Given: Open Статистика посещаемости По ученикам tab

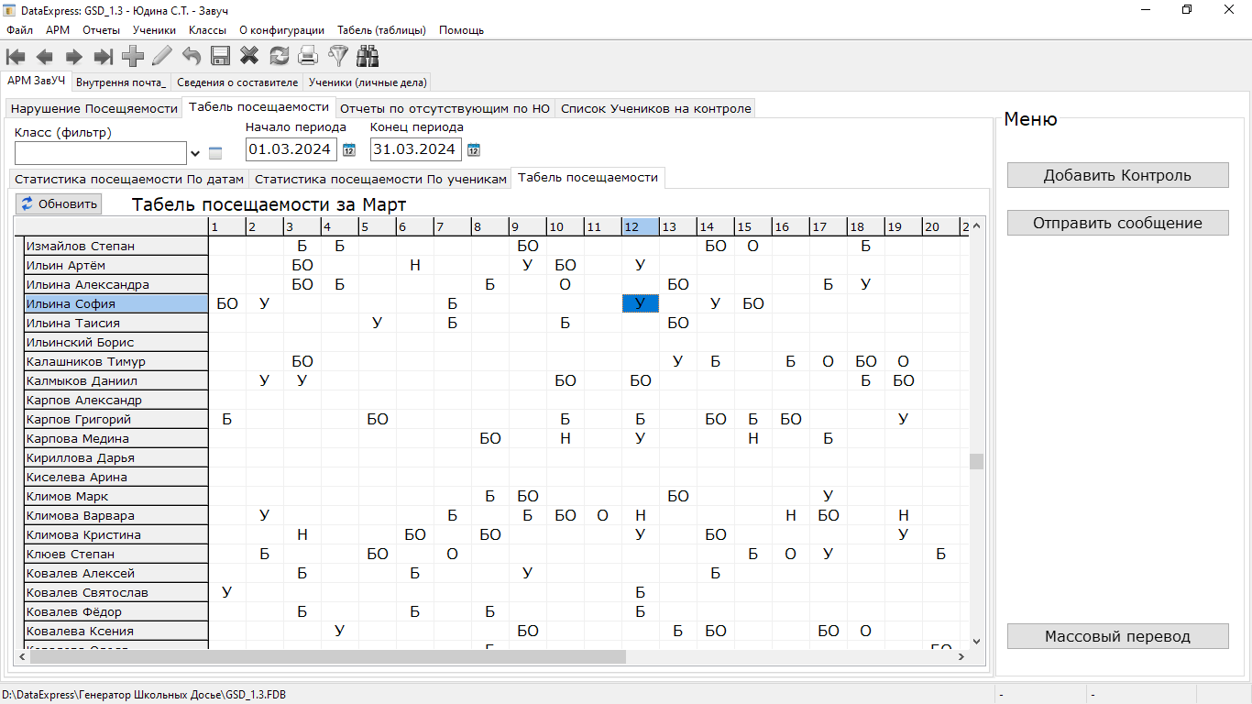Looking at the screenshot, I should [380, 179].
